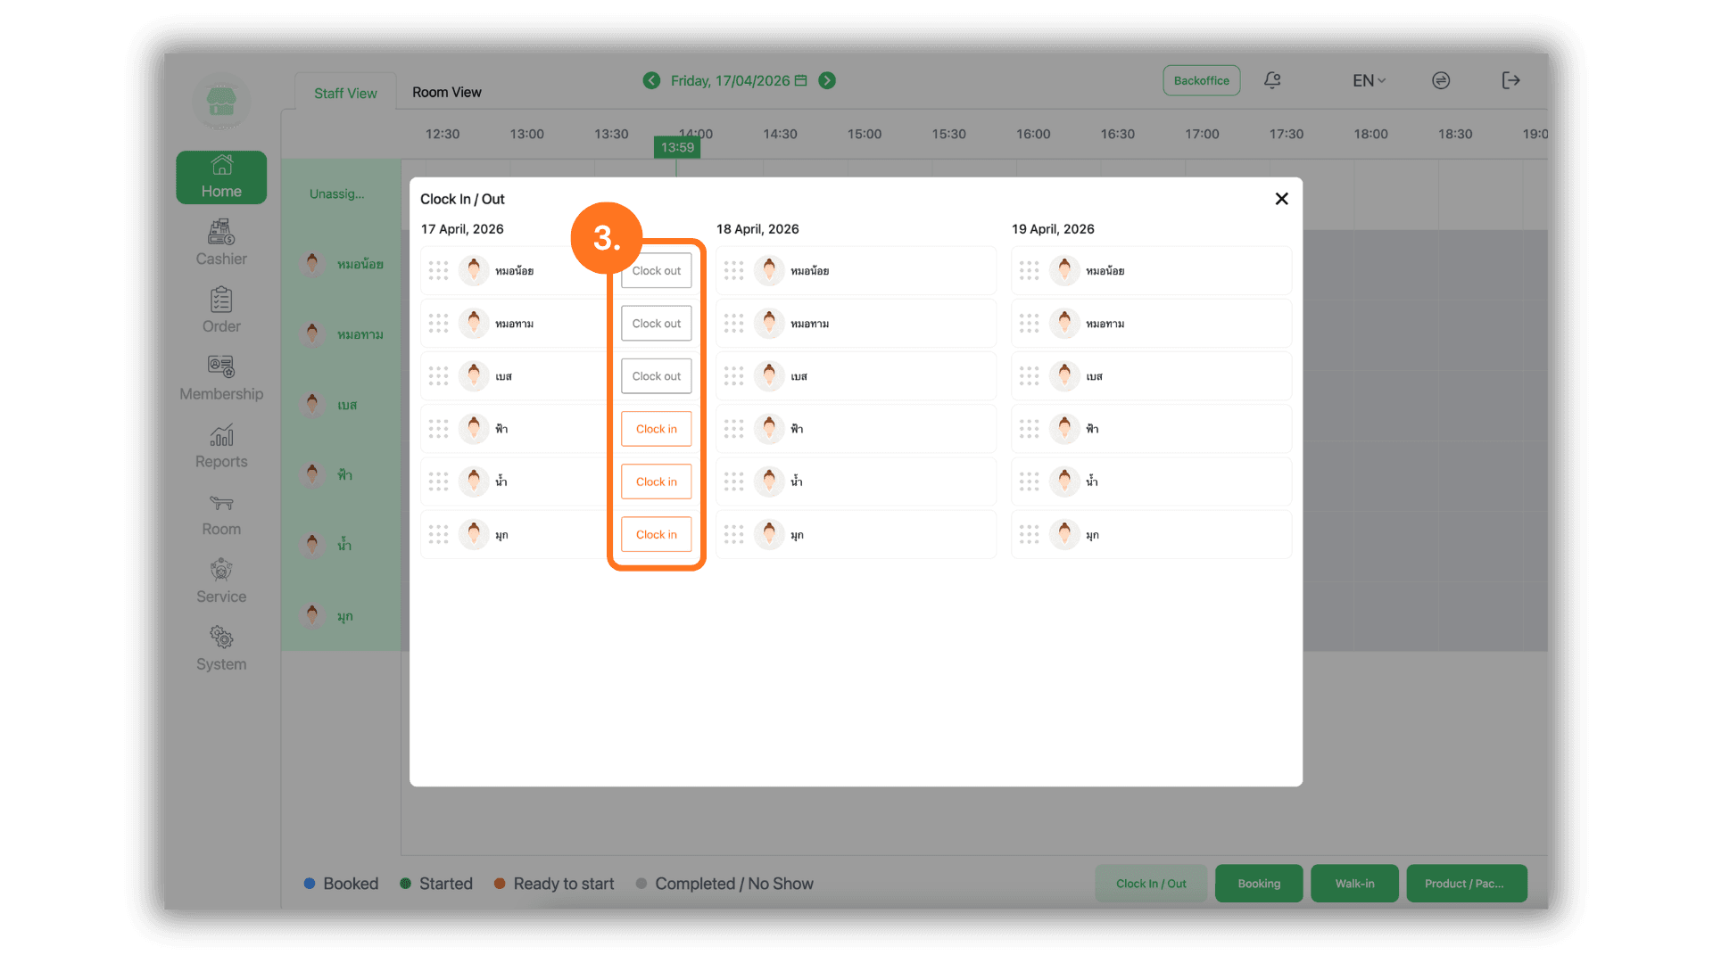Viewport: 1713px width, 963px height.
Task: Switch to the Room View tab
Action: tap(446, 92)
